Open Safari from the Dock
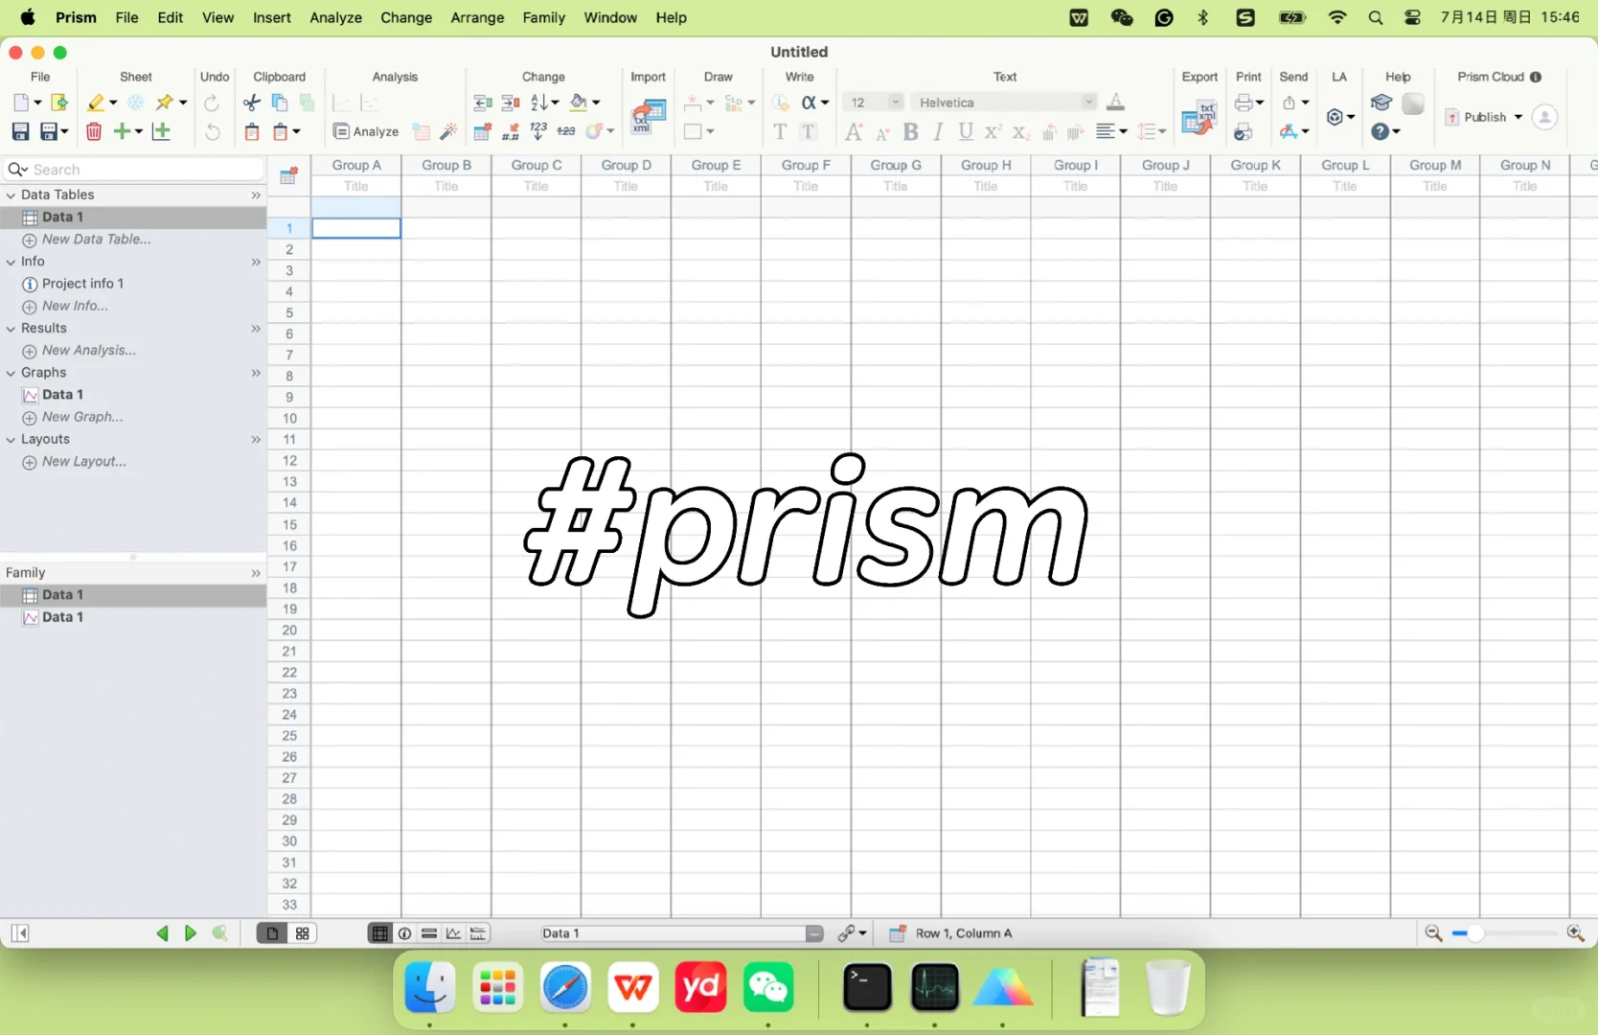Image resolution: width=1598 pixels, height=1035 pixels. coord(565,987)
